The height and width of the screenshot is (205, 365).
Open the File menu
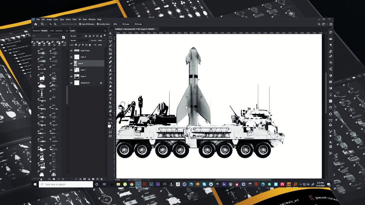click(x=38, y=19)
